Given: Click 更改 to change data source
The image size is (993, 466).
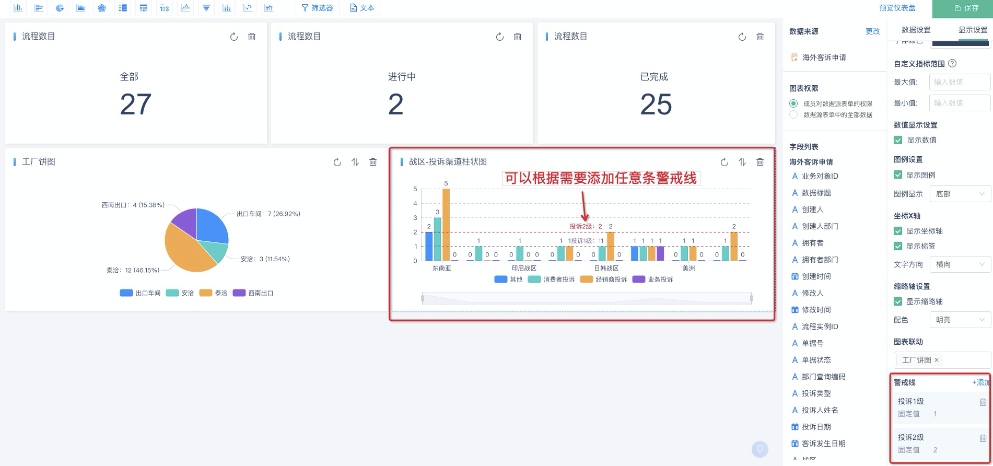Looking at the screenshot, I should click(x=872, y=31).
